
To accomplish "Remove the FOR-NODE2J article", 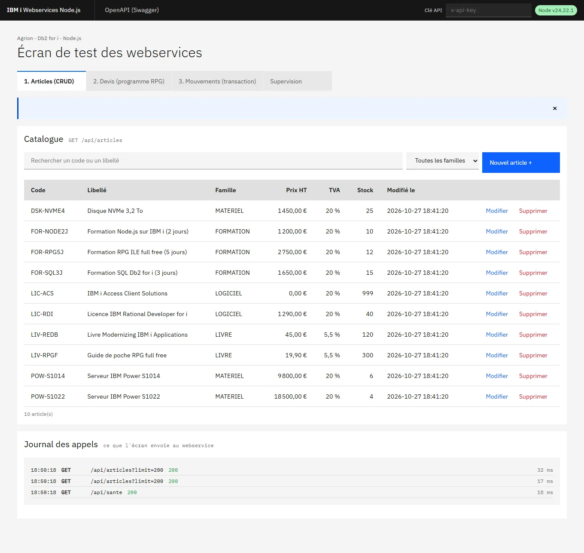I will (533, 231).
